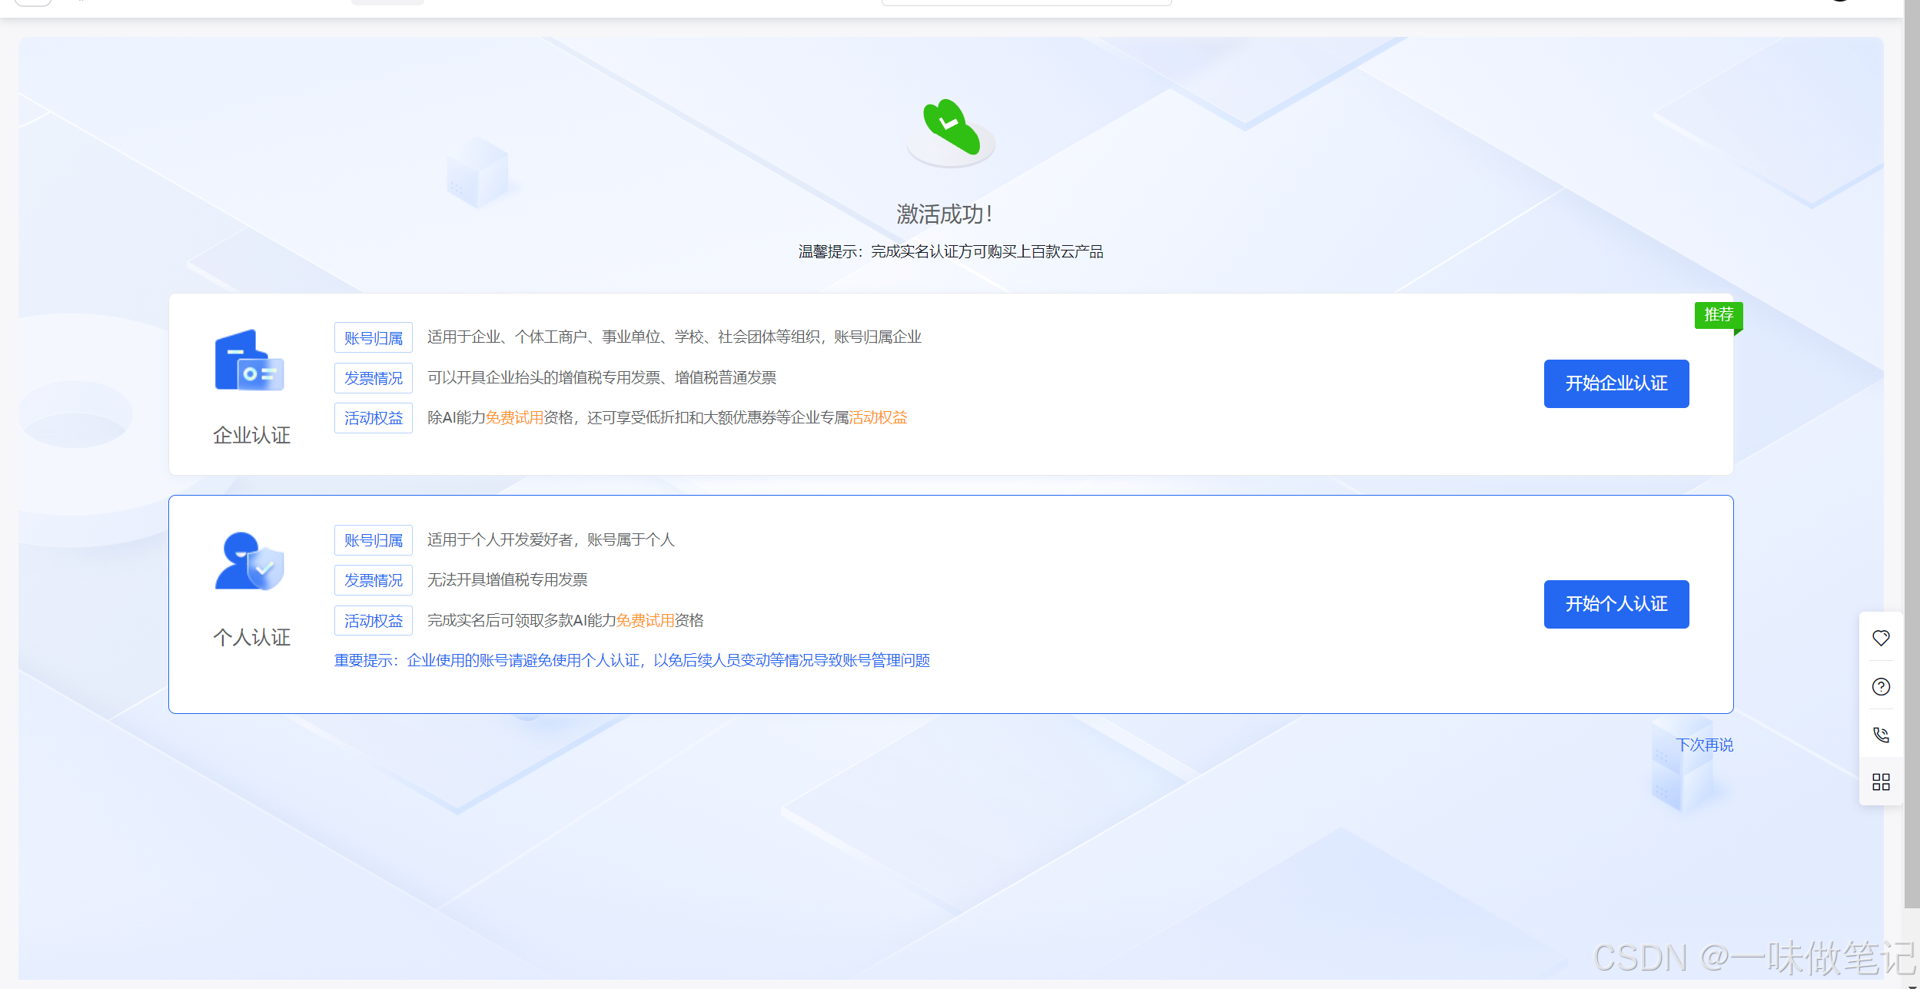Click the 个人认证 person shield icon

(249, 562)
